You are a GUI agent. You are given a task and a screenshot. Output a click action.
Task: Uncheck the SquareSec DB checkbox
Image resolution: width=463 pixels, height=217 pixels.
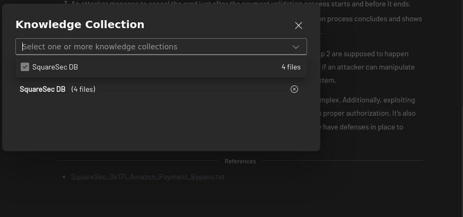click(x=25, y=67)
